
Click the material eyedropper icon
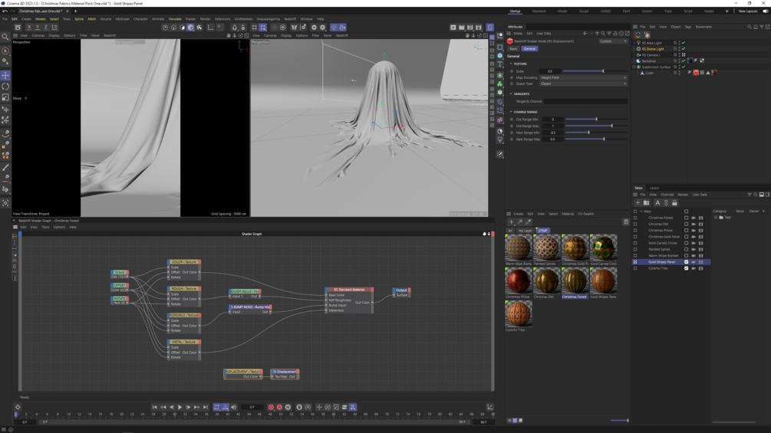pos(529,222)
